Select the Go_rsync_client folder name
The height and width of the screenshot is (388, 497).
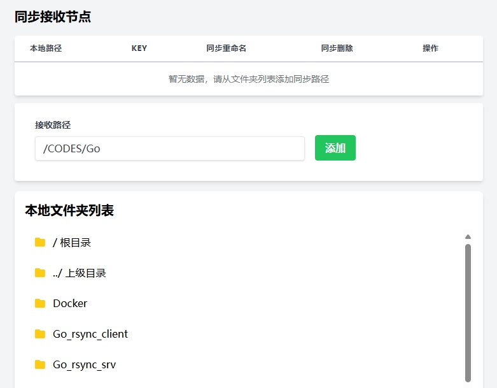(x=90, y=334)
